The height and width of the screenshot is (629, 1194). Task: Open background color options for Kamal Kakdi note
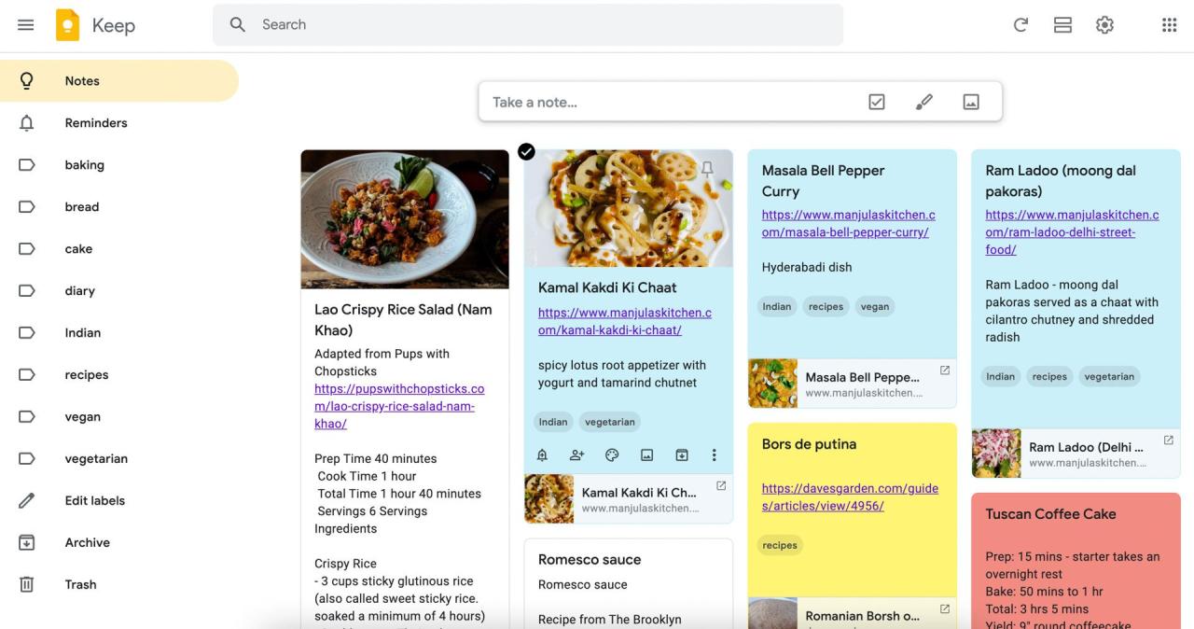(611, 454)
